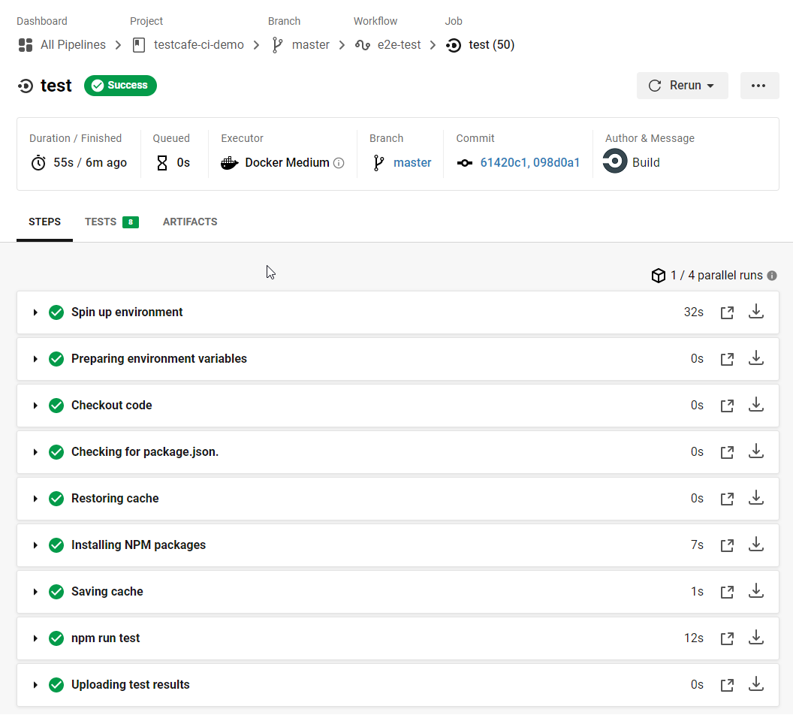Expand the npm run test step

coord(35,638)
